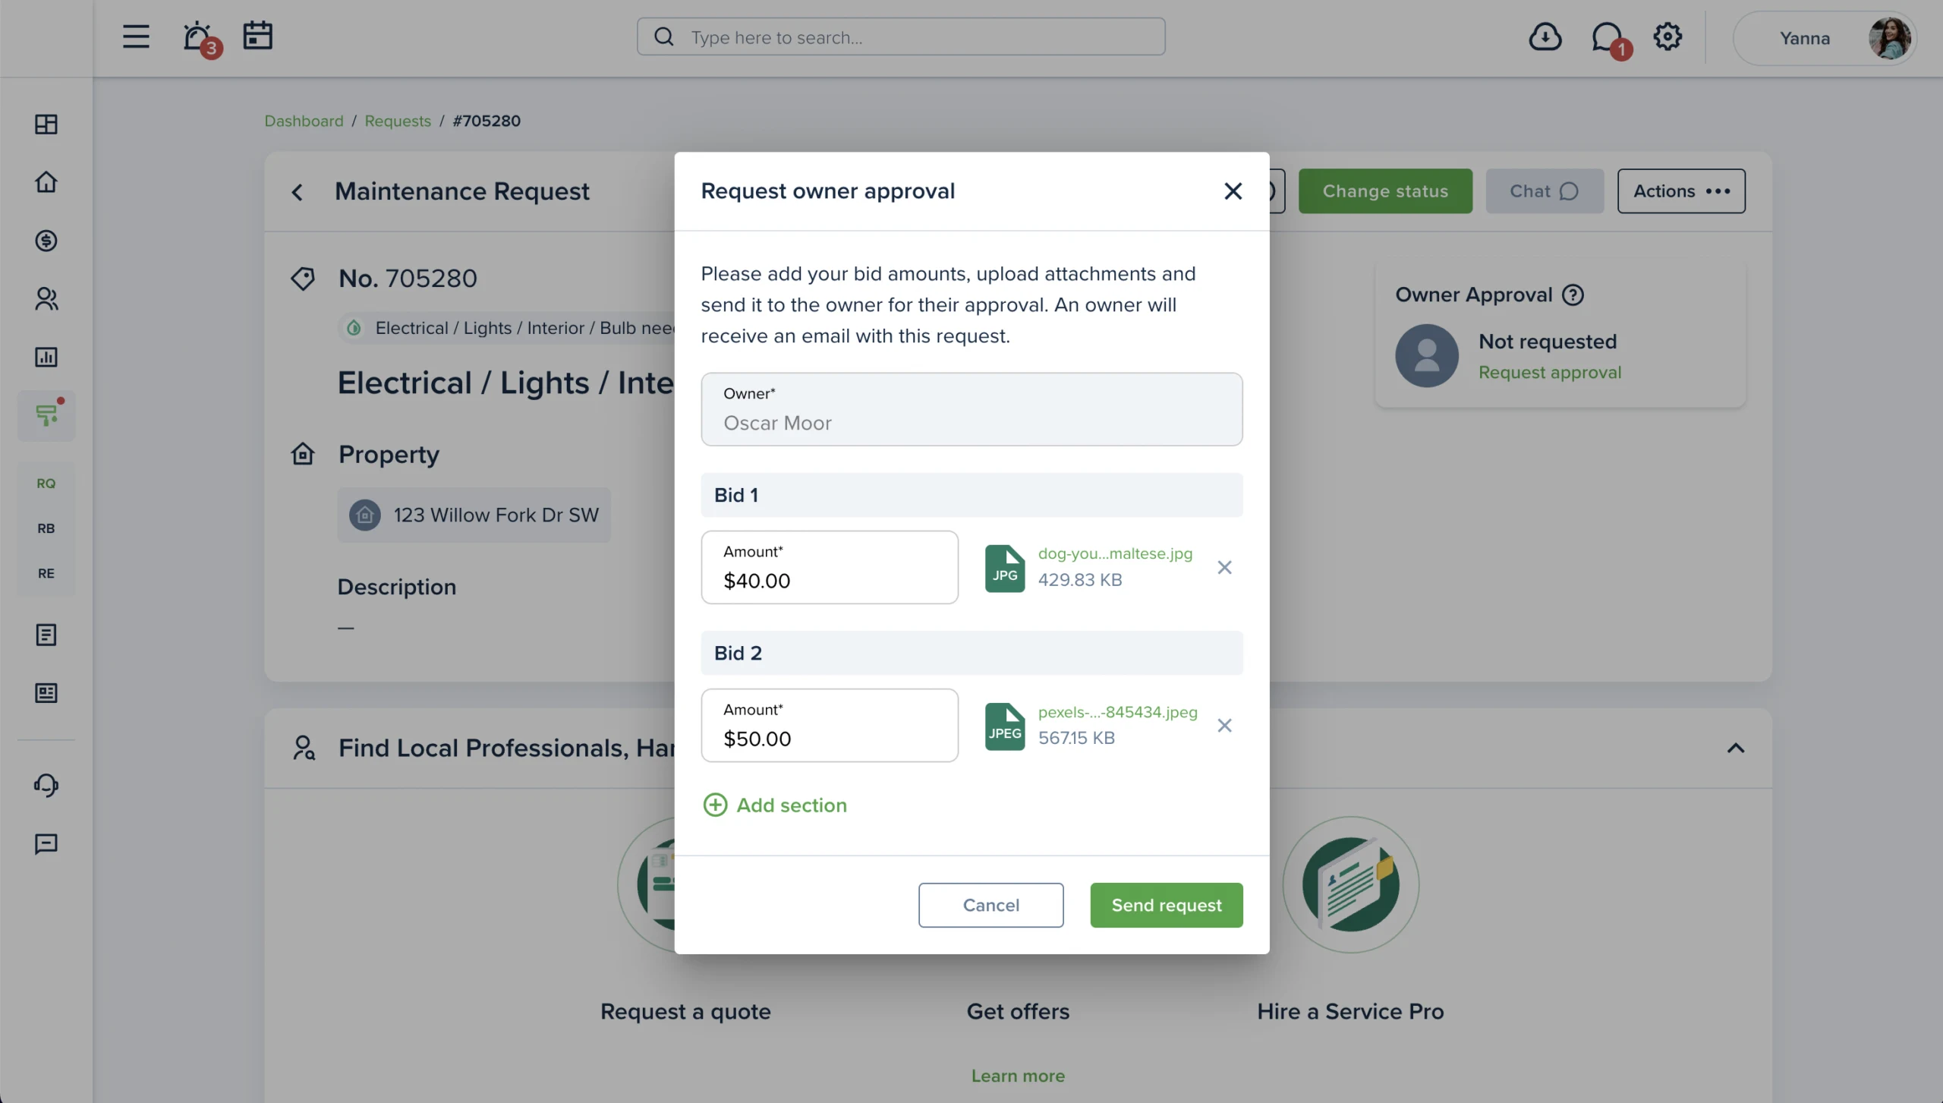Click the Owner field Oscar Moor

tap(971, 409)
